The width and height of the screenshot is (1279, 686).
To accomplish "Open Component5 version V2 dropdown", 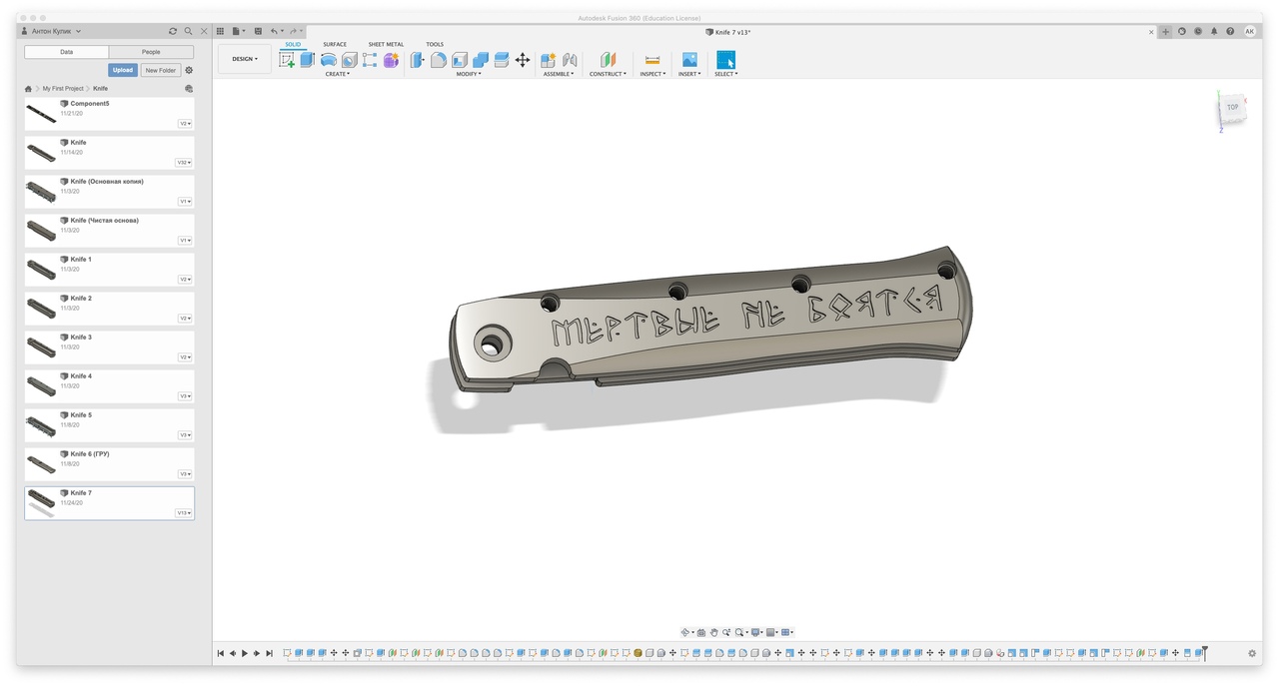I will (185, 124).
